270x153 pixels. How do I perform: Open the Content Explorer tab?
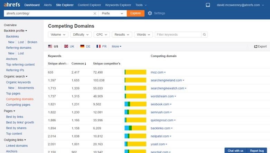(x=89, y=5)
